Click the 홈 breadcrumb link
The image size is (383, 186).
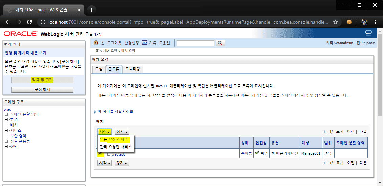(97, 51)
